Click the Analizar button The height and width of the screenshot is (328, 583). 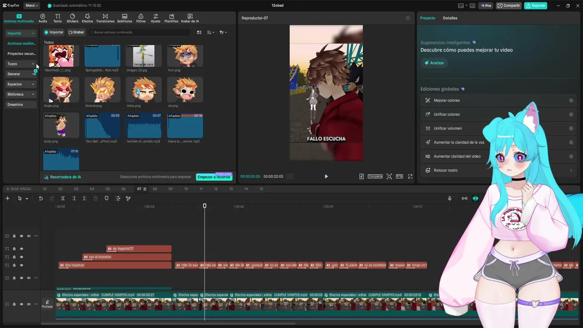[x=435, y=63]
